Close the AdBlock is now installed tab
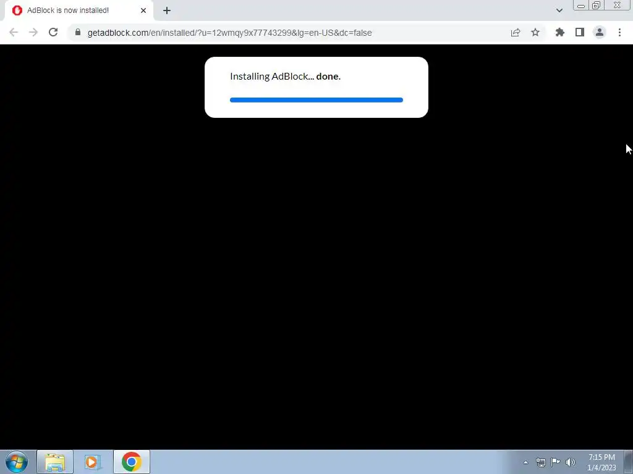This screenshot has height=474, width=633. (143, 10)
